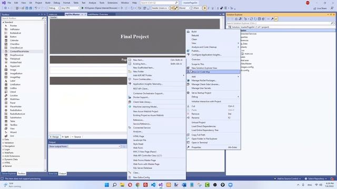Click Solution Explorer Refresh icon

tap(255, 19)
